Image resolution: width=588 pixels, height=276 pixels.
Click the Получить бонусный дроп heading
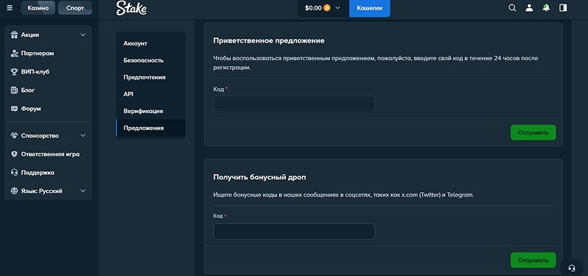[259, 177]
